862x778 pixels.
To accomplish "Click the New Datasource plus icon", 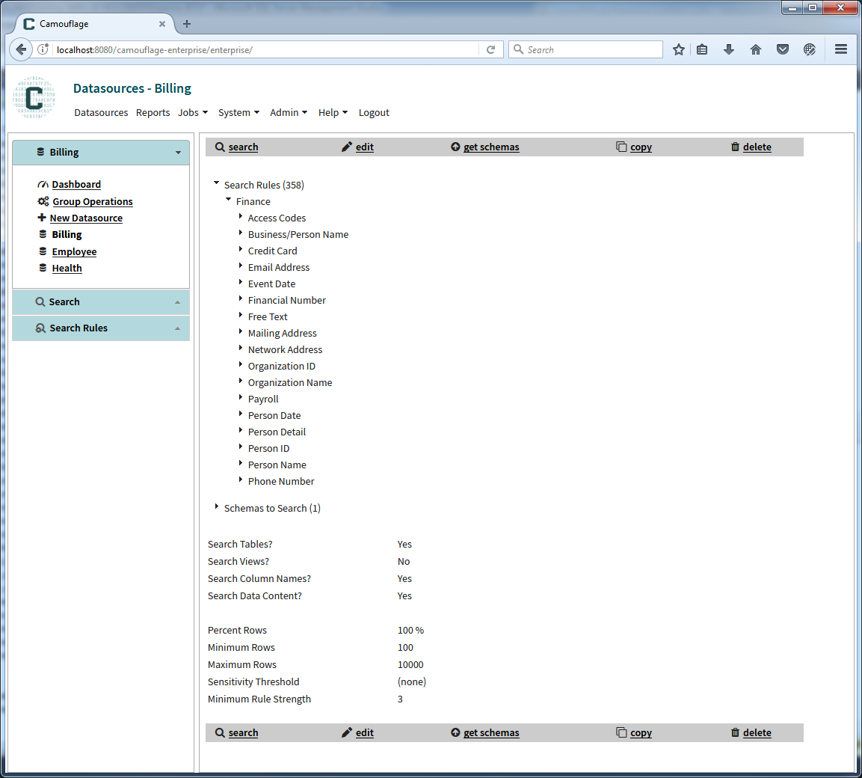I will (43, 218).
